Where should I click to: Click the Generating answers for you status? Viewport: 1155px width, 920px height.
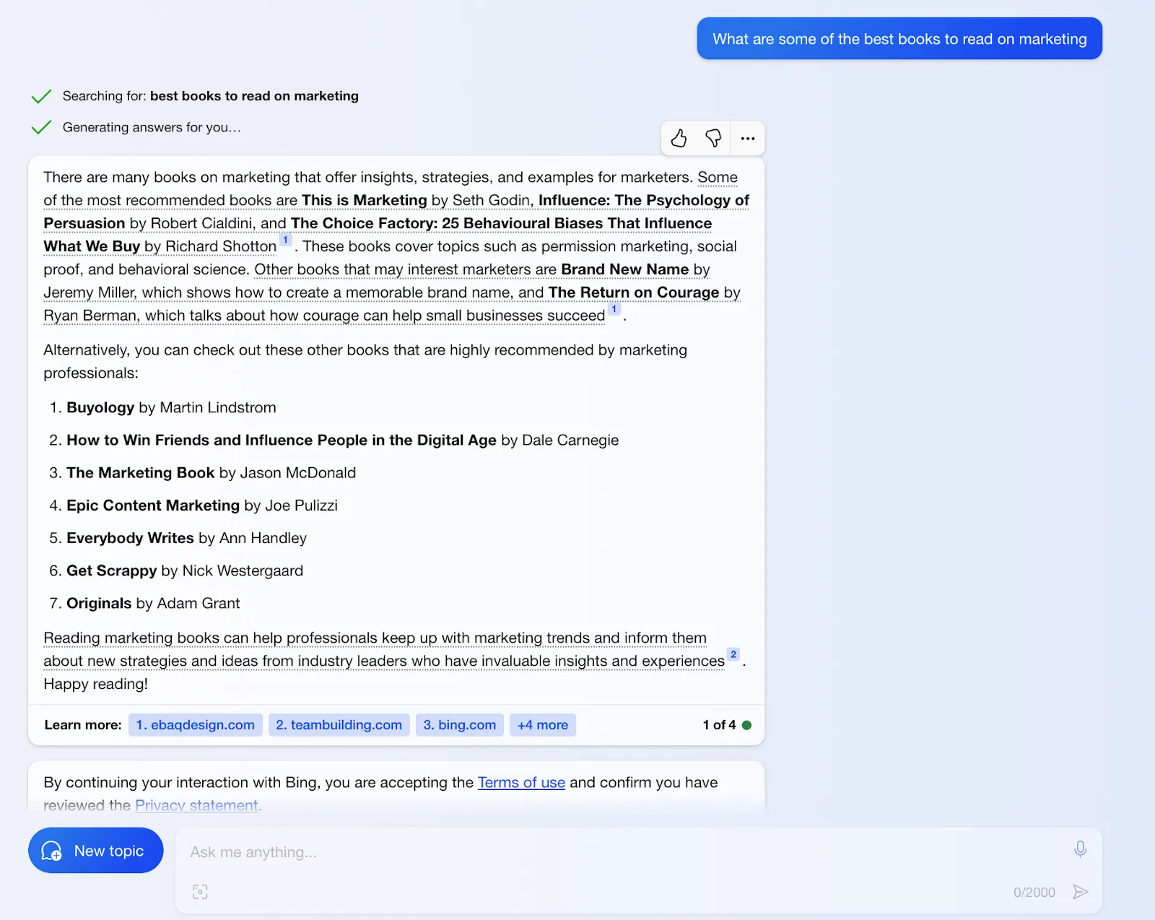(152, 128)
